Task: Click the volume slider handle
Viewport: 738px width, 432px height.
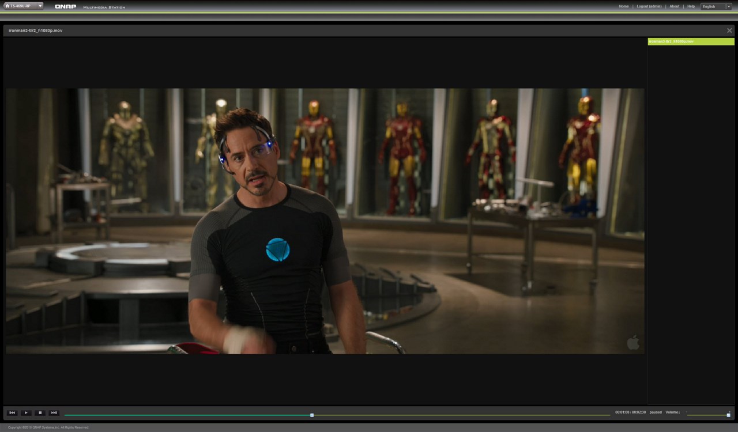Action: pyautogui.click(x=728, y=415)
